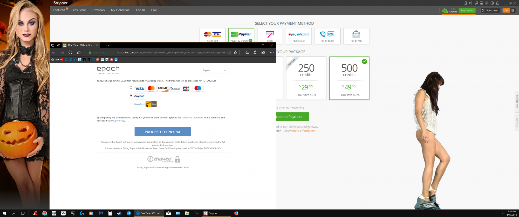This screenshot has height=217, width=519.
Task: Show hidden system tray icons
Action: [x=503, y=213]
